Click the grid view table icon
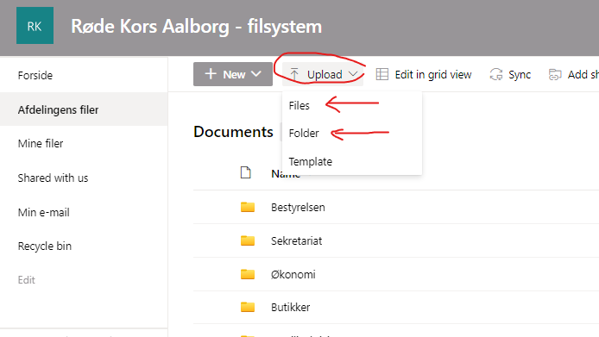The image size is (599, 337). coord(382,74)
